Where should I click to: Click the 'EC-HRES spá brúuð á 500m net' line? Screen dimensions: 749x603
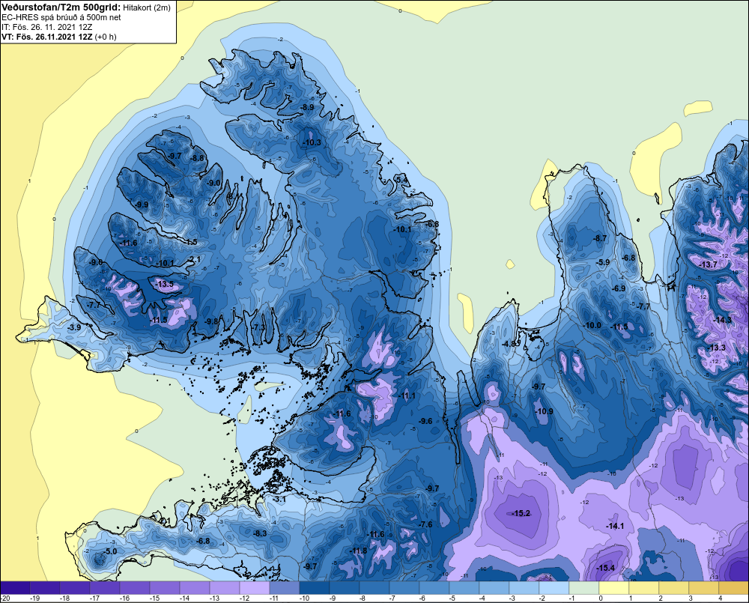point(61,17)
